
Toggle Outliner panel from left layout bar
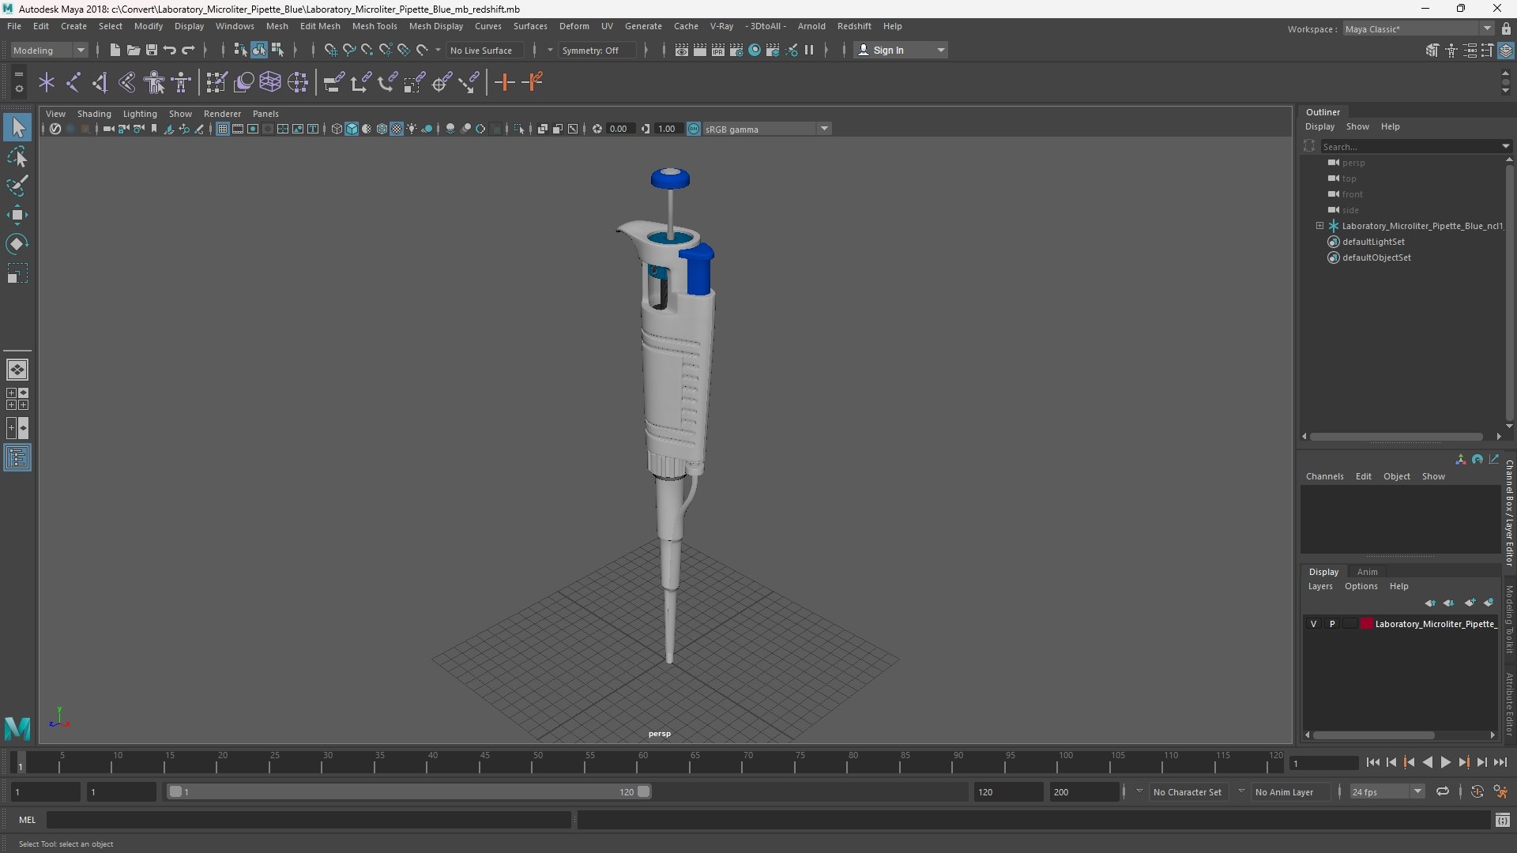(x=17, y=458)
